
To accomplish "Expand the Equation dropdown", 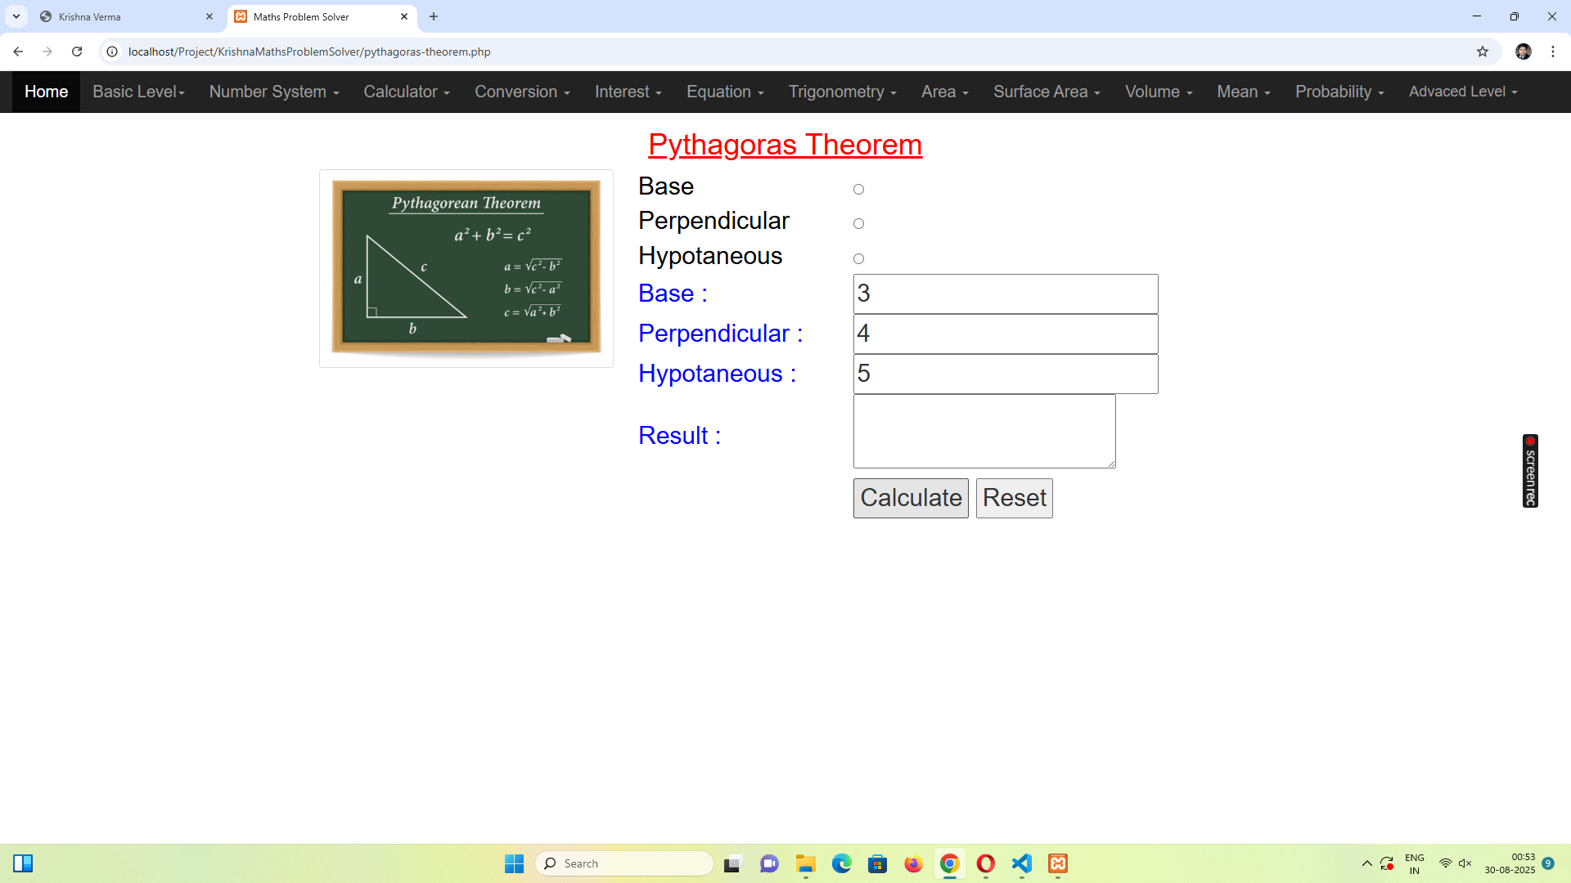I will (x=725, y=92).
